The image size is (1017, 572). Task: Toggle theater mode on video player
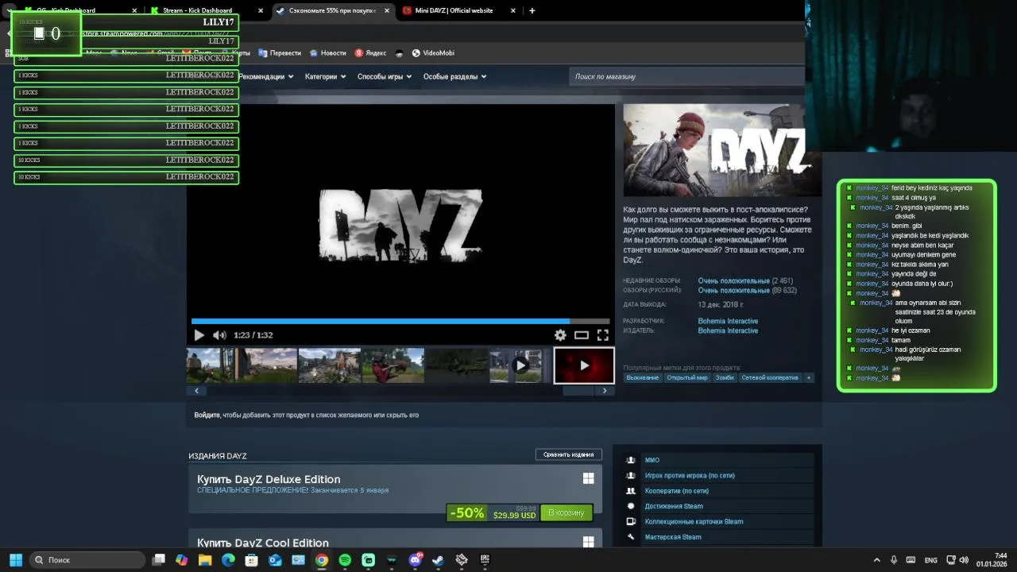(x=582, y=335)
